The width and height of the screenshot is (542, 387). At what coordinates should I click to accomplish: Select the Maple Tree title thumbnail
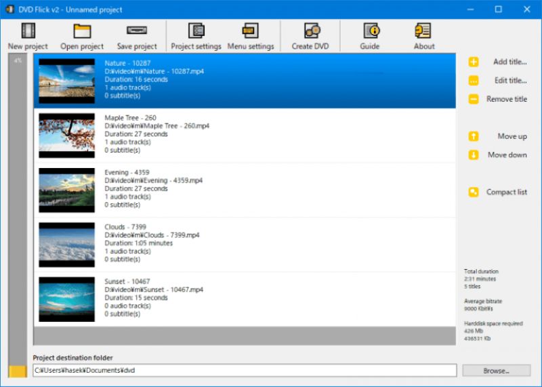pos(66,136)
